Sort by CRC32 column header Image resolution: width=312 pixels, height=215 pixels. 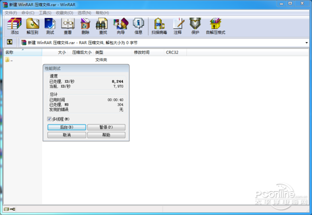(175, 53)
